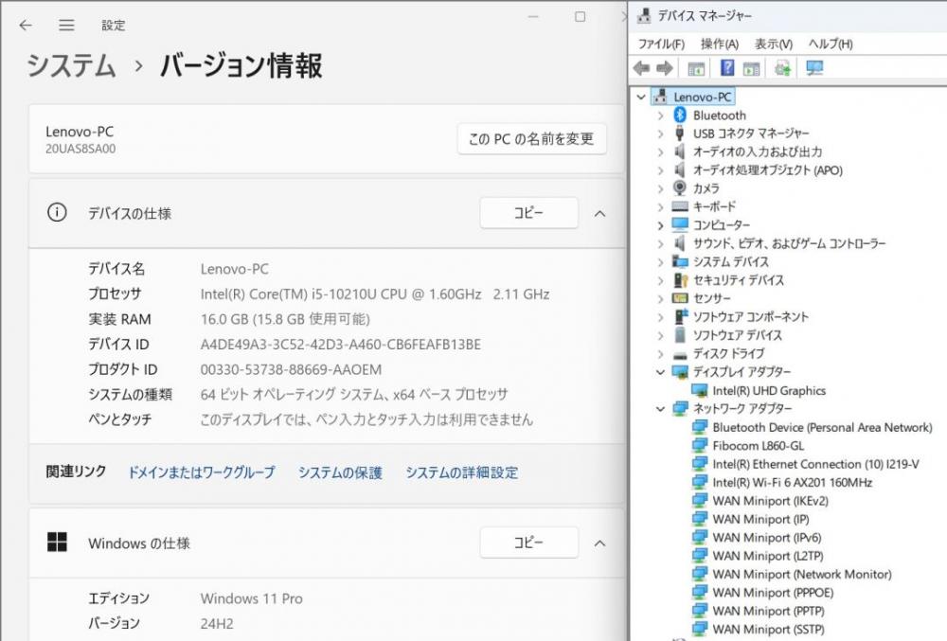
Task: Select WAN Miniport (Network Monitor) entry
Action: [x=801, y=574]
